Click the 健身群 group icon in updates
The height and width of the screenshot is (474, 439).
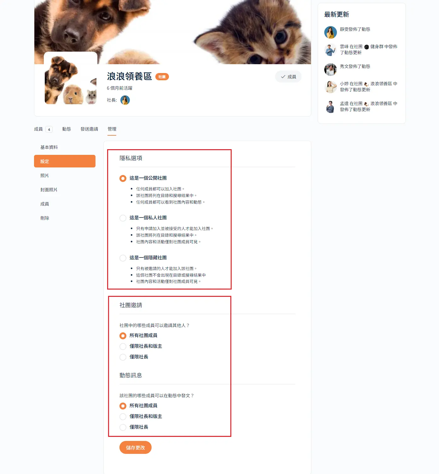coord(367,47)
